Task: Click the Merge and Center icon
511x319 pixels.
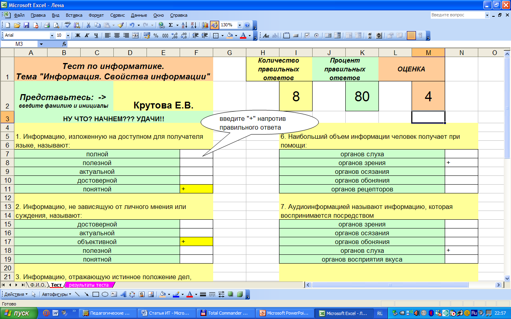Action: (135, 35)
